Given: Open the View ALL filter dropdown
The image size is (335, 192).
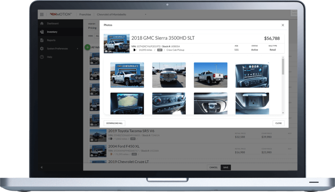Looking at the screenshot, I should coord(97,36).
